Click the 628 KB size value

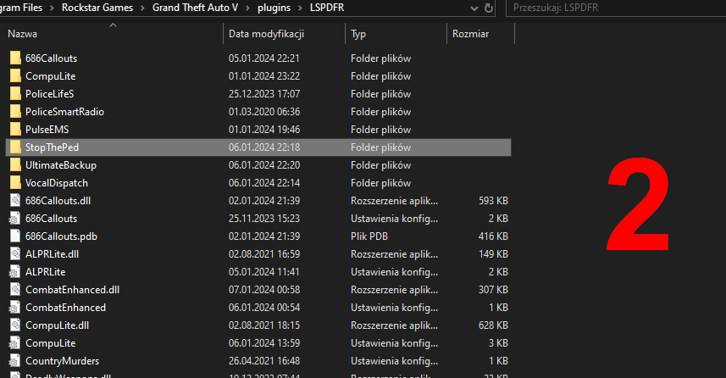[x=493, y=325]
